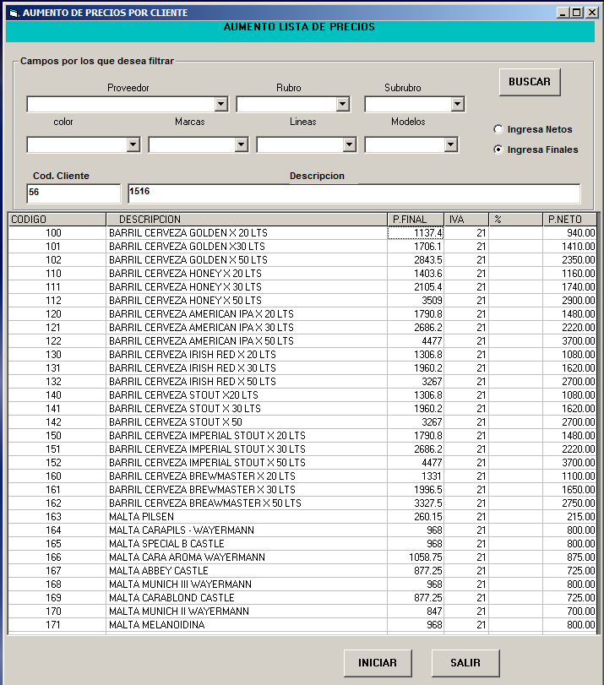Select P.FINAL value 3509 for code 112
This screenshot has height=685, width=604.
(x=416, y=301)
